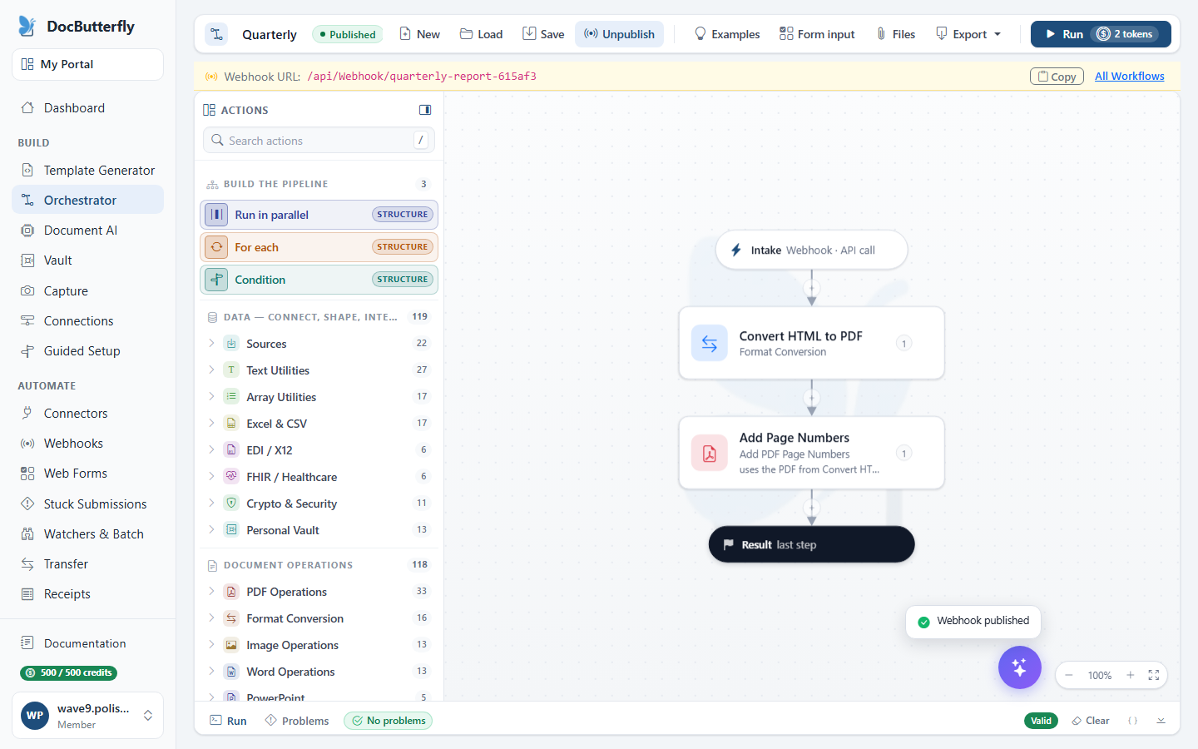The width and height of the screenshot is (1198, 749).
Task: Click the 100% zoom level label
Action: click(x=1100, y=676)
